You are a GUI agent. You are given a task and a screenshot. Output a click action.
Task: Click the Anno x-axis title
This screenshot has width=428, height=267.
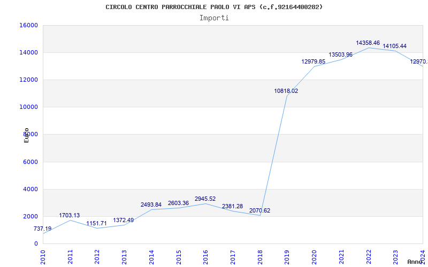click(415, 262)
